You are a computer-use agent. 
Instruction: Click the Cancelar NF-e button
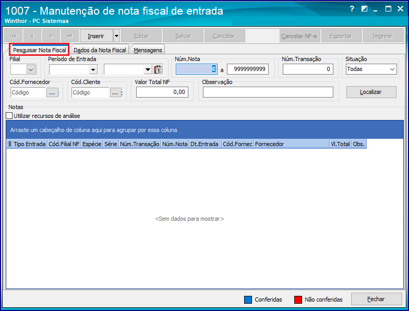[x=300, y=36]
